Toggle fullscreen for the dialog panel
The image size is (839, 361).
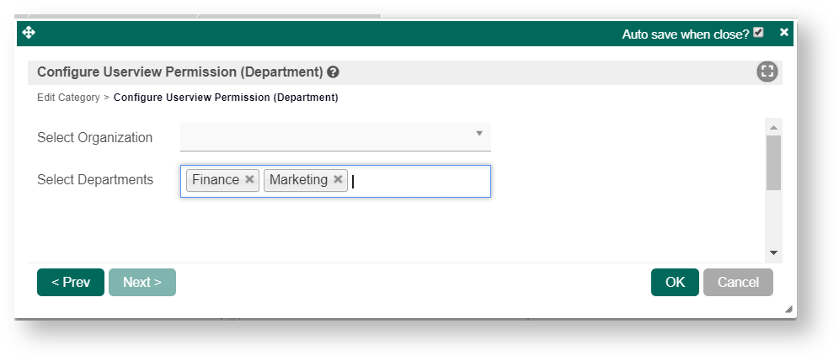[x=767, y=72]
